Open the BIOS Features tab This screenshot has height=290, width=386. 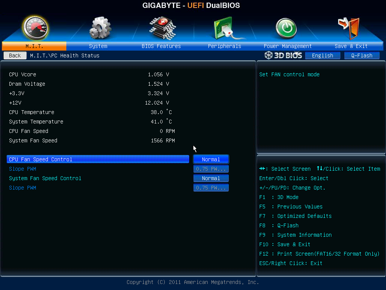[161, 46]
